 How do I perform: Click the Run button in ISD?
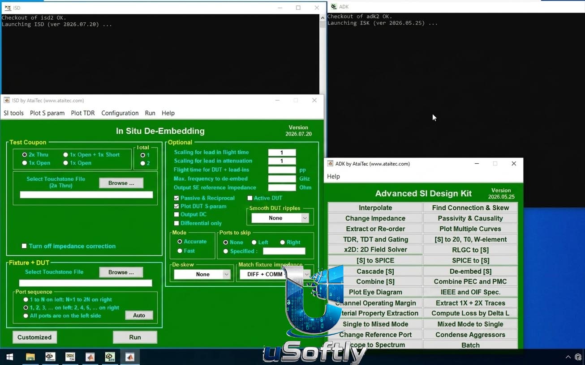coord(135,337)
